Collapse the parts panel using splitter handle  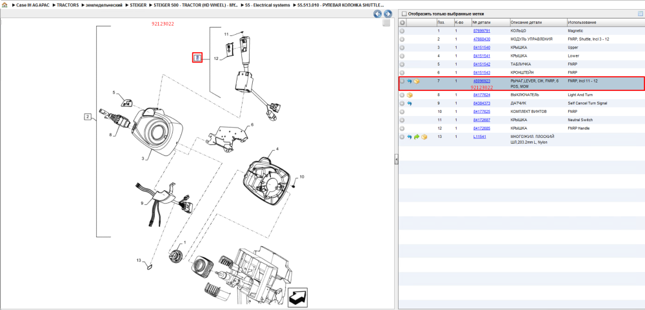pos(397,159)
